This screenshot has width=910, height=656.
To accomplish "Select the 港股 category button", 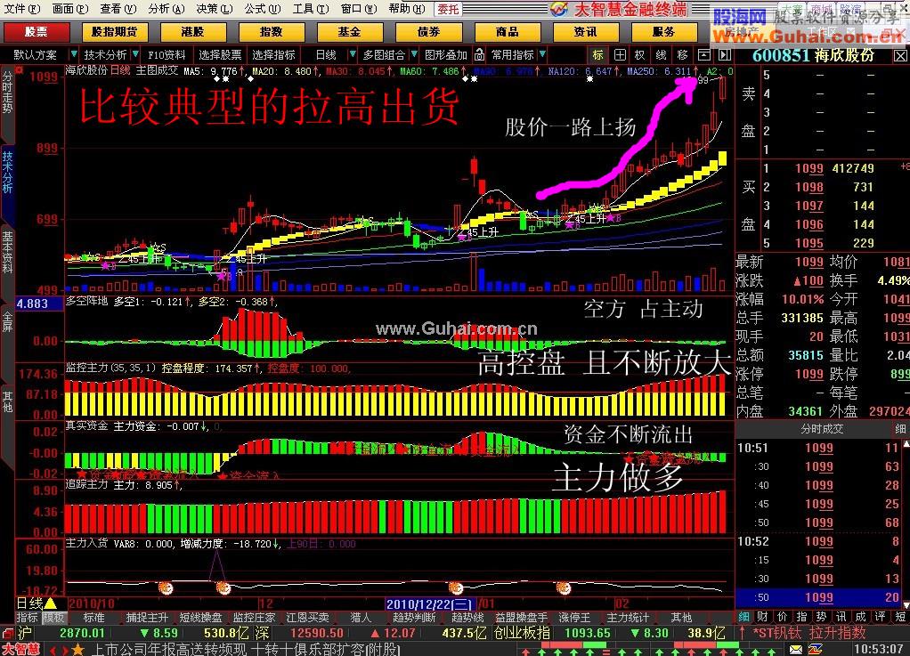I will pos(192,32).
